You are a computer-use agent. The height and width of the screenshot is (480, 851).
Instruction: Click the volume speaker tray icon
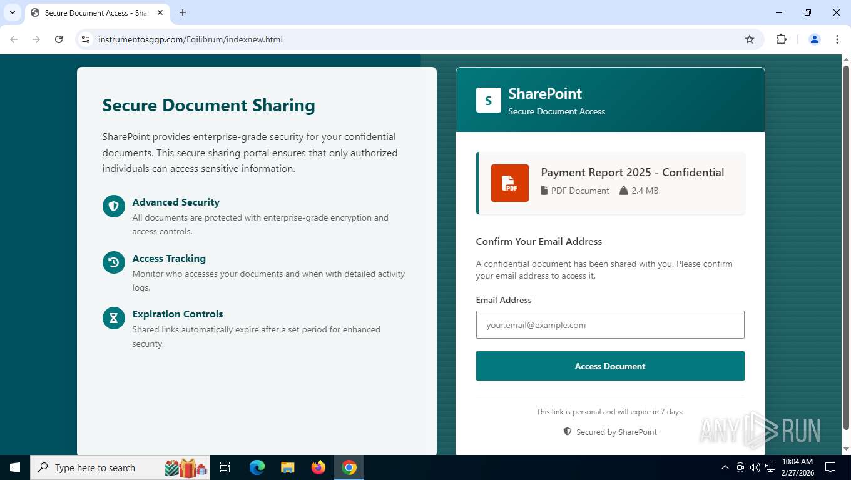755,467
